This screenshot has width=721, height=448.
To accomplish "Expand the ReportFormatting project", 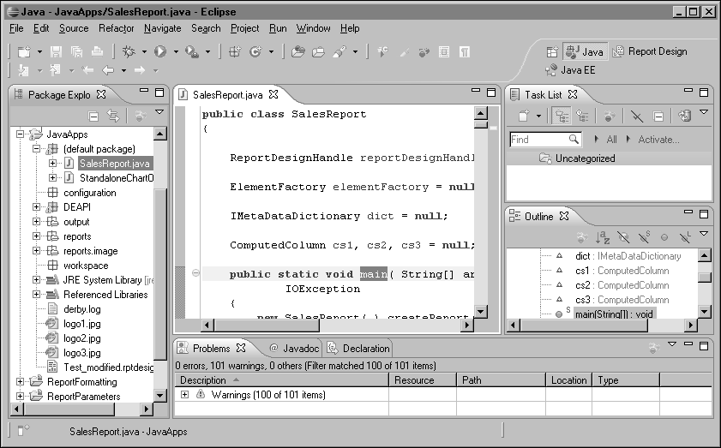I will coord(21,381).
